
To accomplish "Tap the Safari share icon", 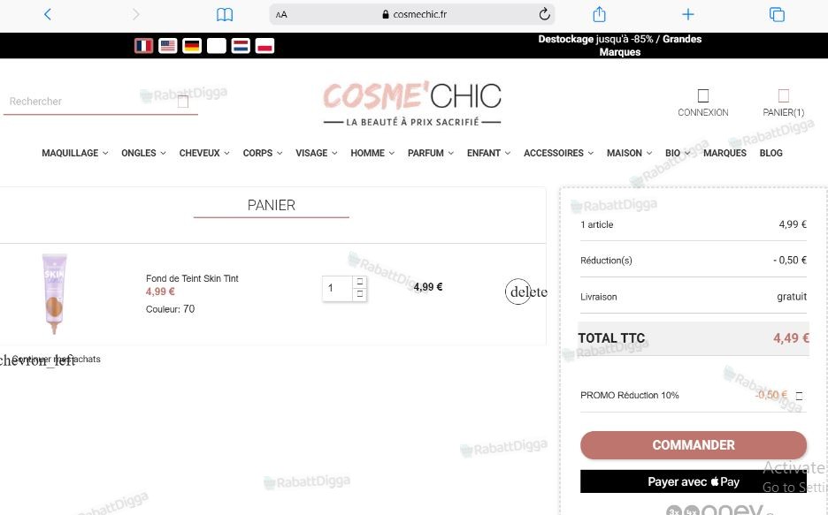I will [599, 14].
